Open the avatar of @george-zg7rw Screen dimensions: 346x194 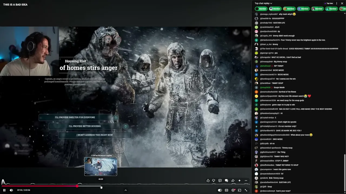click(257, 53)
